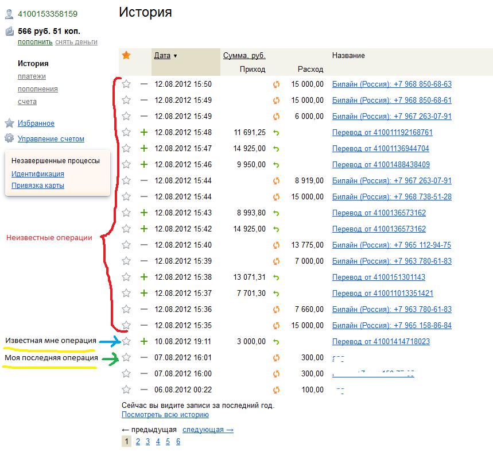
Task: Click the wallet balance icon
Action: pyautogui.click(x=9, y=31)
